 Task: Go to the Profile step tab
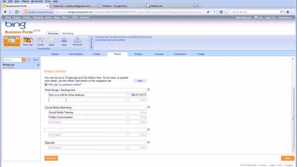coord(97,54)
